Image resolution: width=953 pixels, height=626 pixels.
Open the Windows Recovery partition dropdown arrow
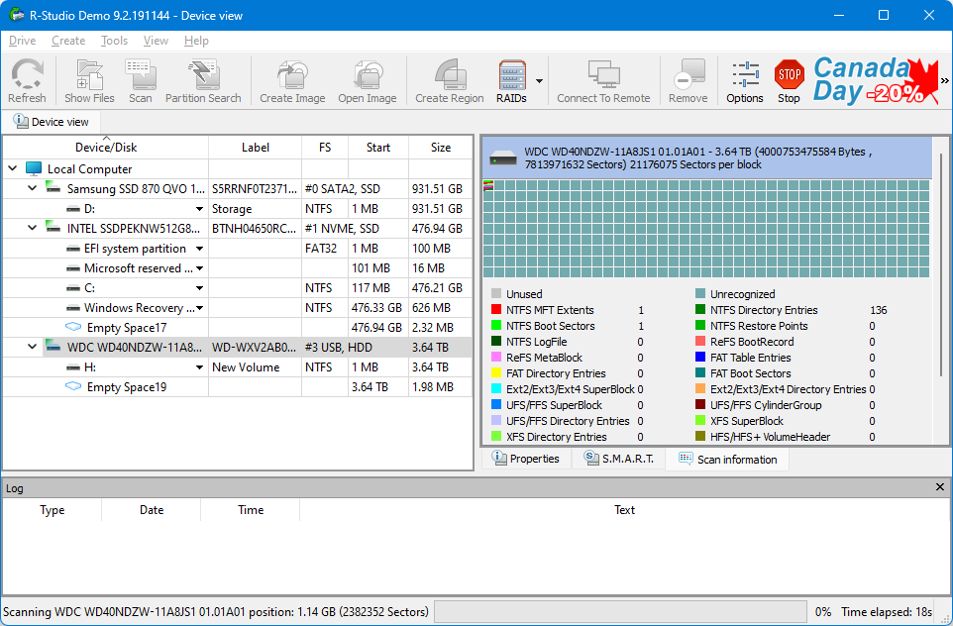(x=199, y=308)
